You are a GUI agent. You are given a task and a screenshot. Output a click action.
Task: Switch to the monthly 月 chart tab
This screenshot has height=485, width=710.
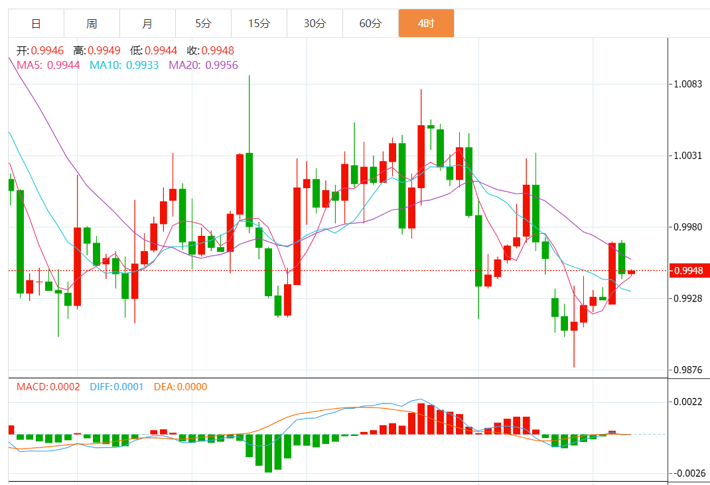[x=147, y=23]
